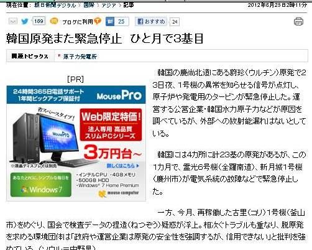Open the ブログに利用 link

pos(78,22)
